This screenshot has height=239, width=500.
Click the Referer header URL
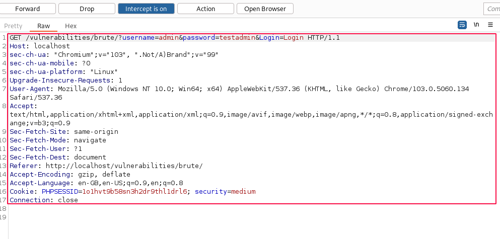coord(124,166)
